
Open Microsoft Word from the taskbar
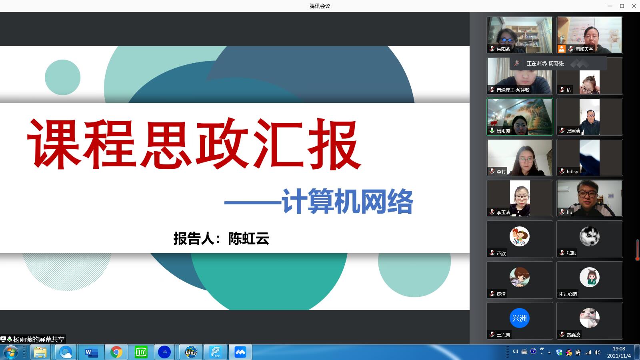[x=91, y=352]
